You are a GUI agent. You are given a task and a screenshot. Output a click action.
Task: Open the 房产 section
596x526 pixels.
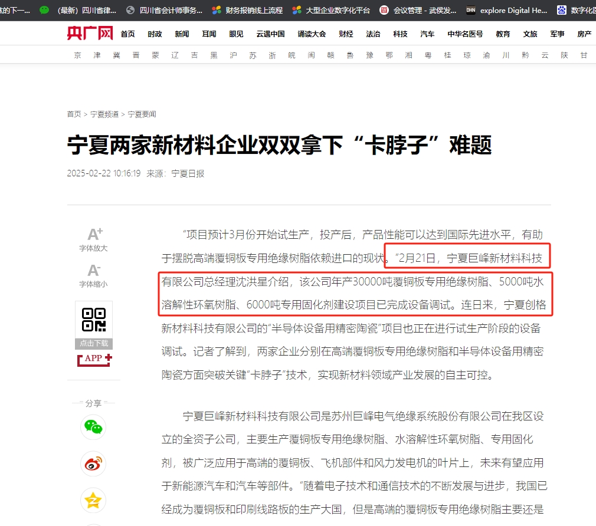[584, 34]
